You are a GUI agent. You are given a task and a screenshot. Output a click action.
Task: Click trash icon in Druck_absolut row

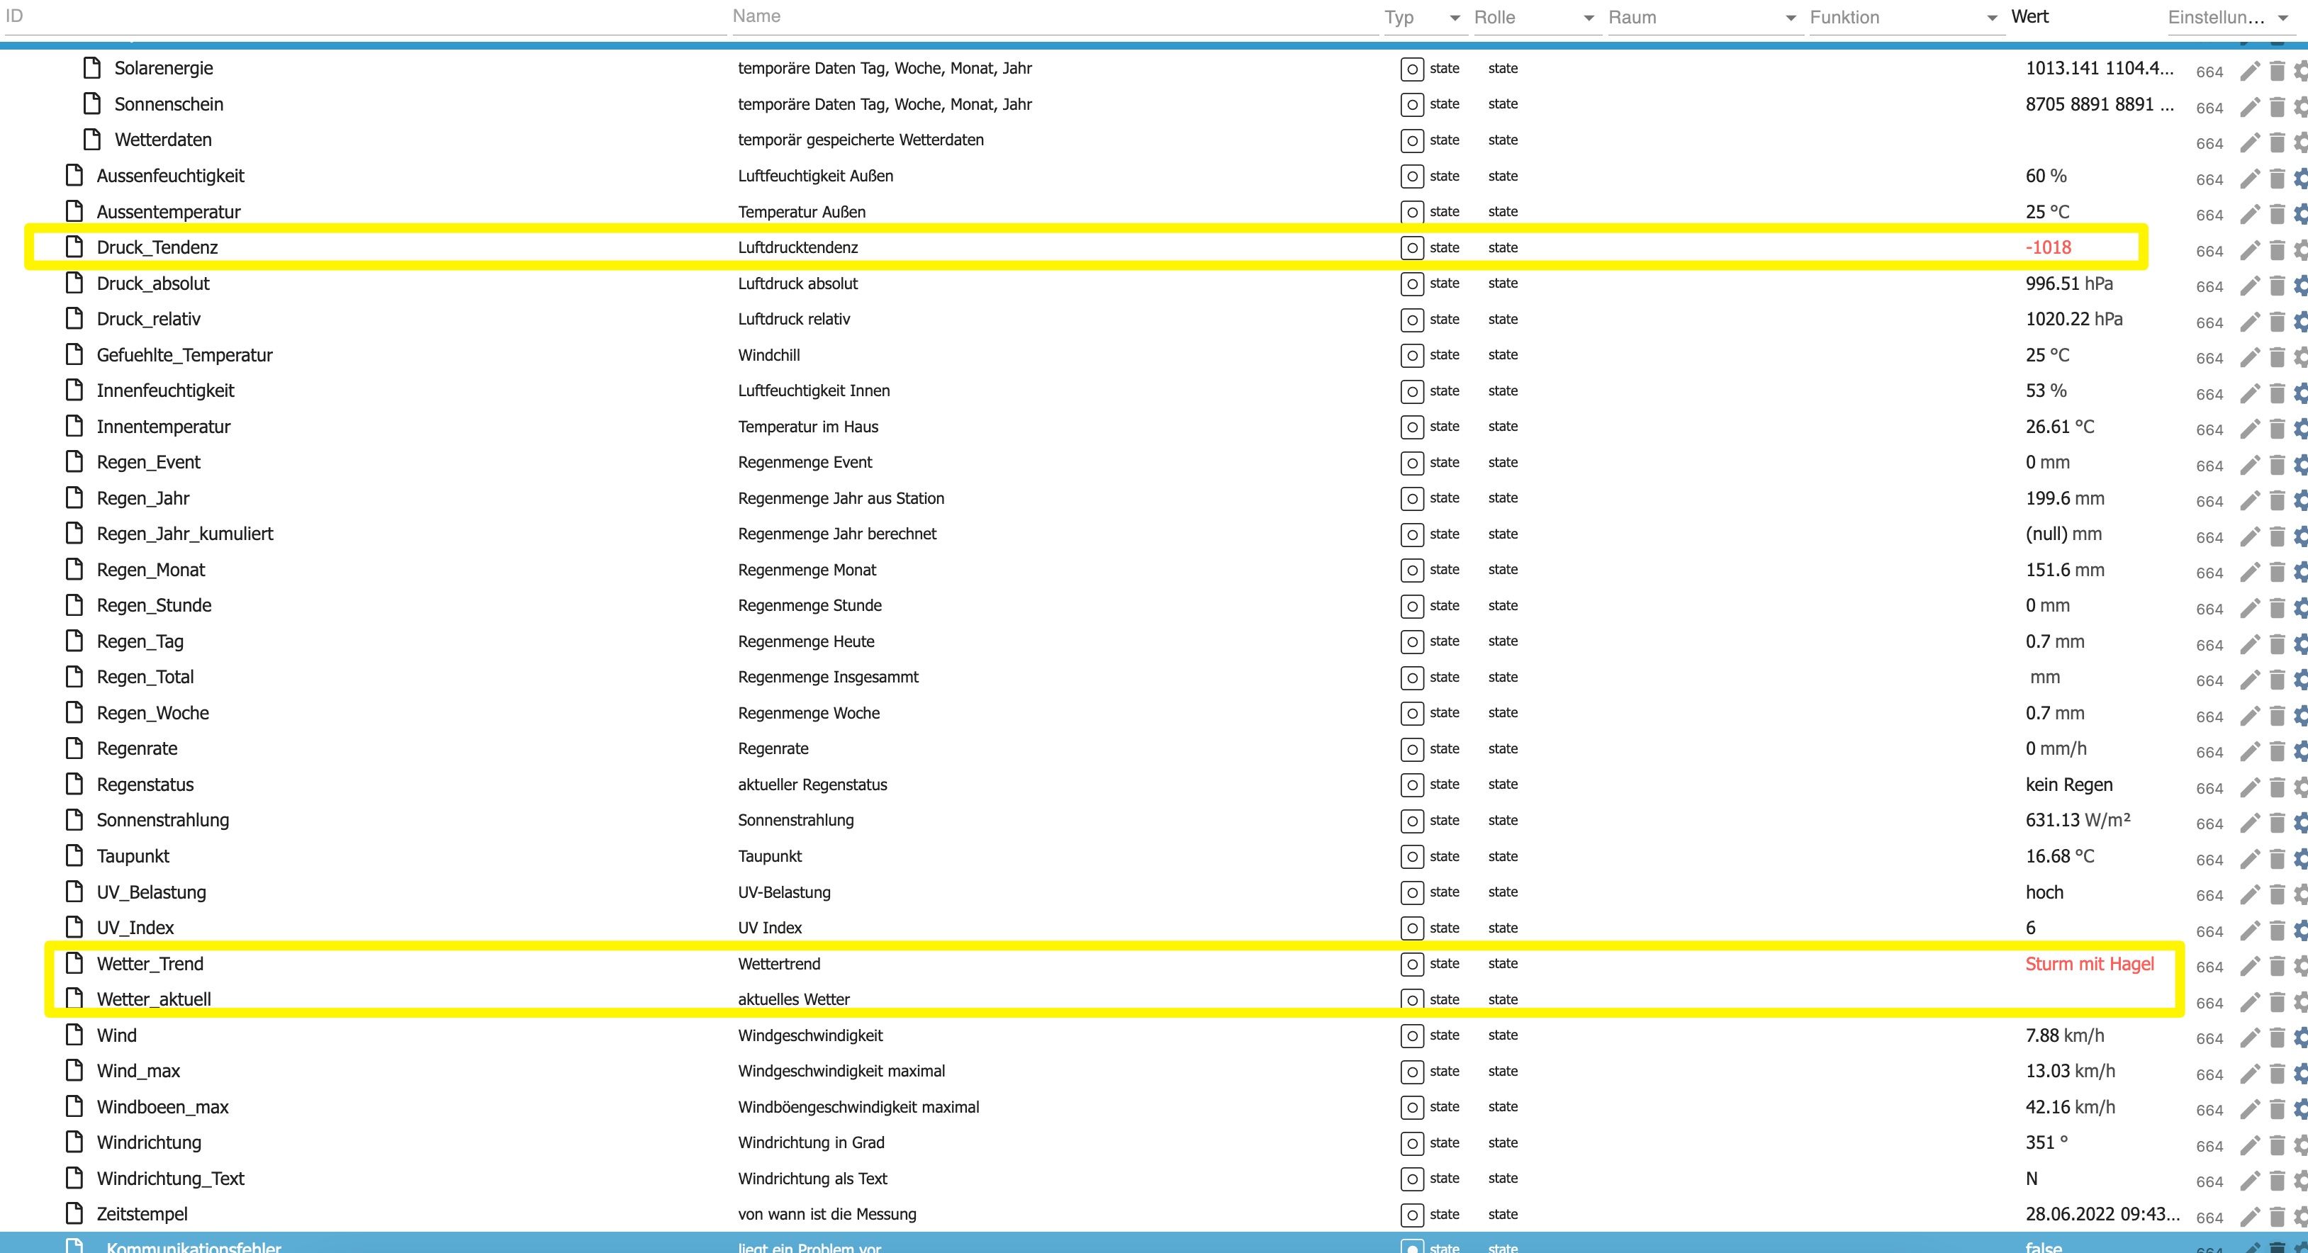2277,286
